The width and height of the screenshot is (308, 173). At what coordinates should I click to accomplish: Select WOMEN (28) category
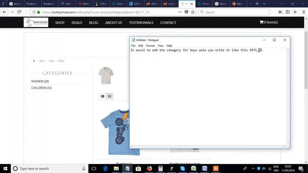click(x=40, y=81)
